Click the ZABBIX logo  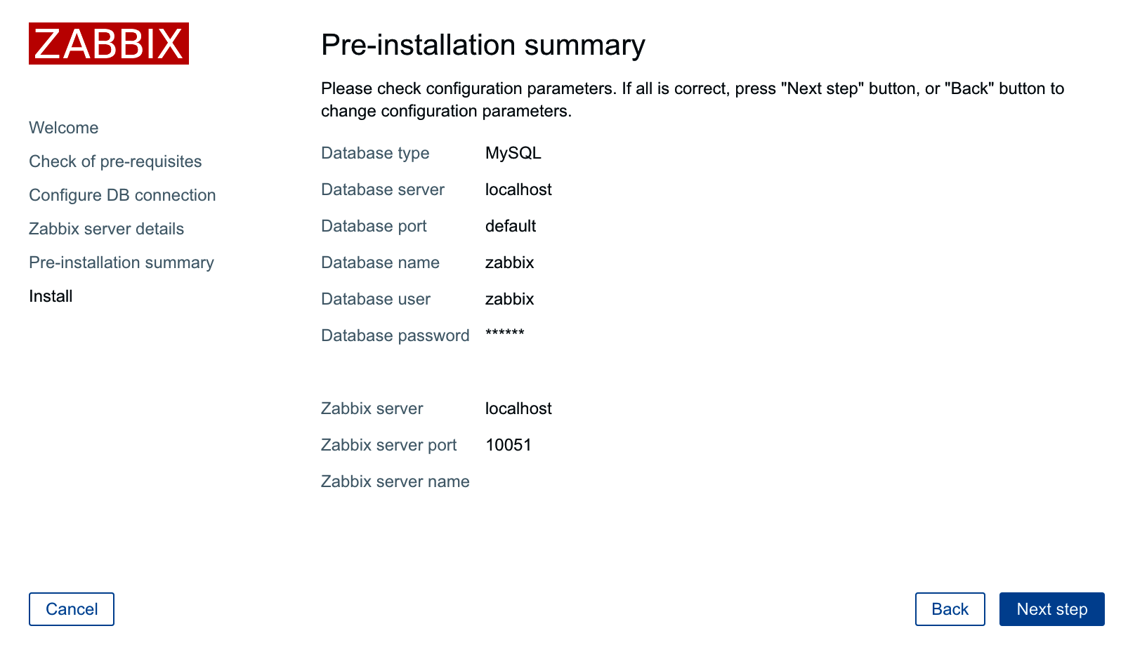[x=109, y=44]
